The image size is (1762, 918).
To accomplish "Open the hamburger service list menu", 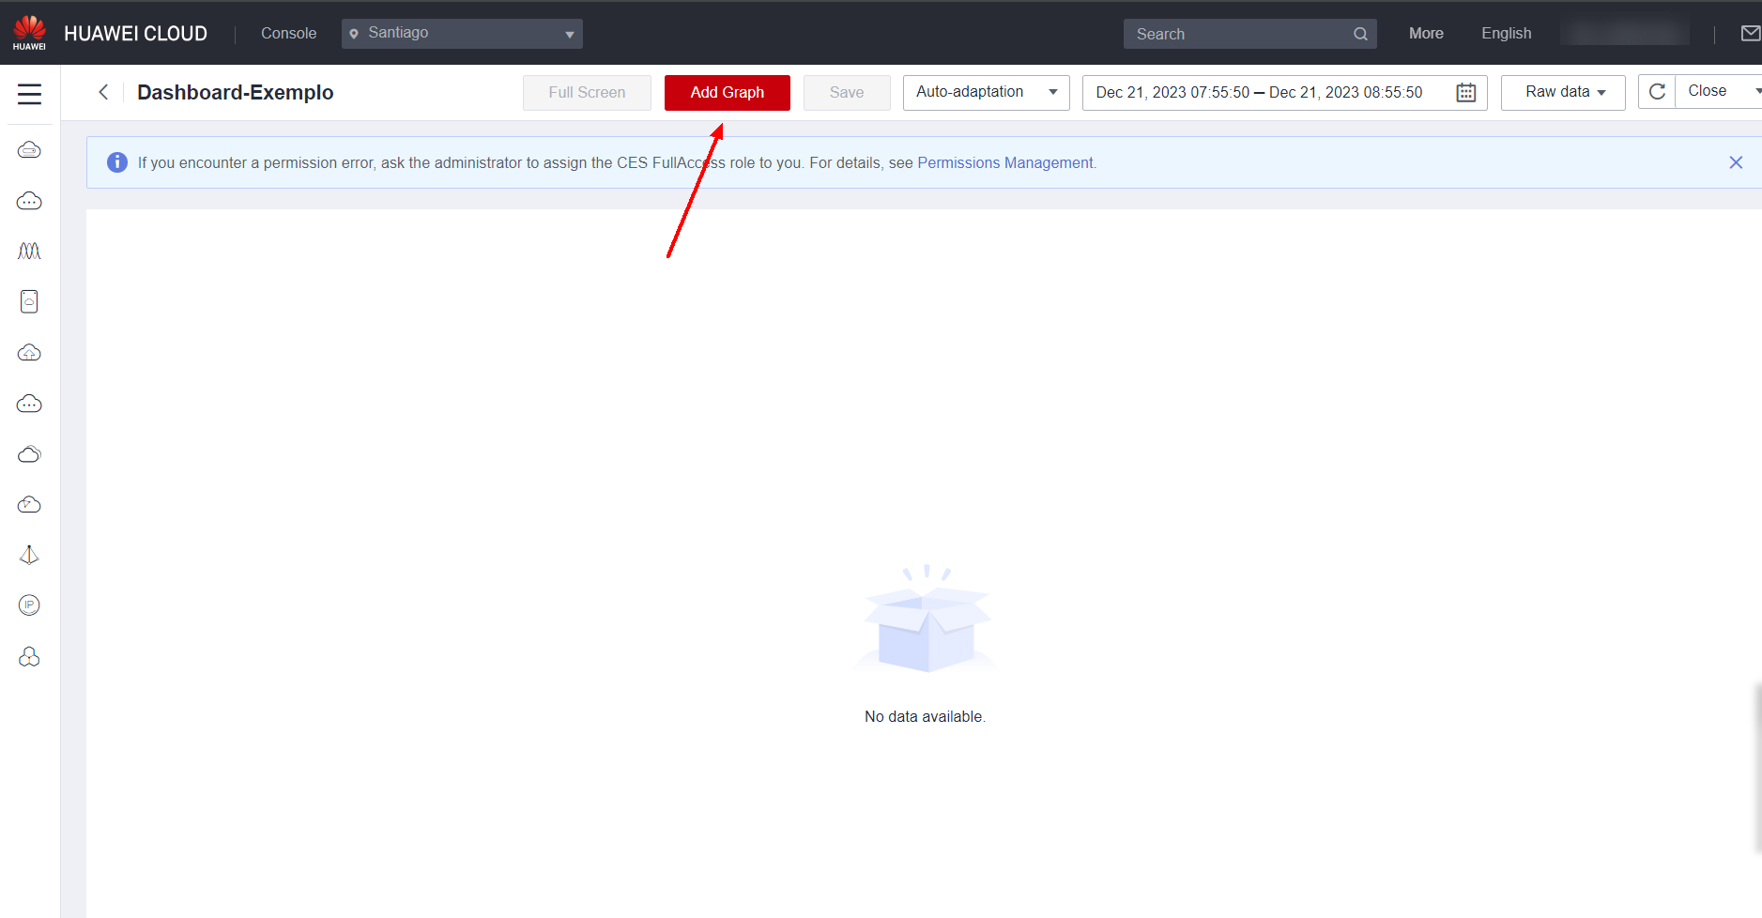I will click(29, 94).
